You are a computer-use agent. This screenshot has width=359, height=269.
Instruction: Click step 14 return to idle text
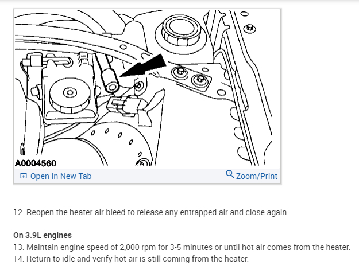pos(131,259)
